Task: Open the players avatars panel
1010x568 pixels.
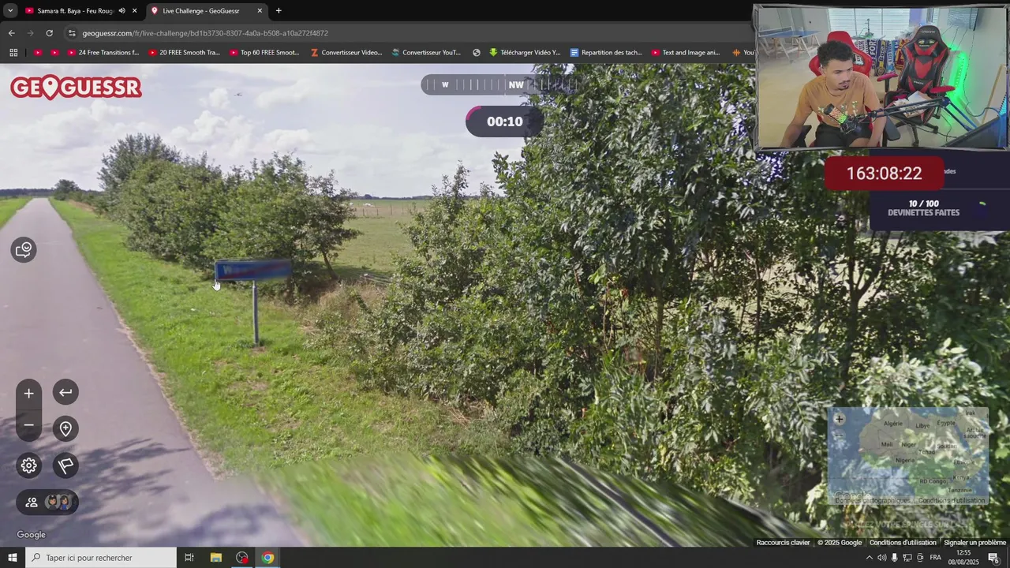Action: point(47,502)
